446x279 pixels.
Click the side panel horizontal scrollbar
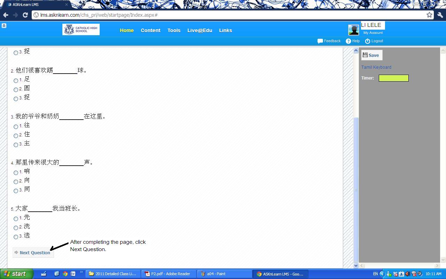coord(400,265)
